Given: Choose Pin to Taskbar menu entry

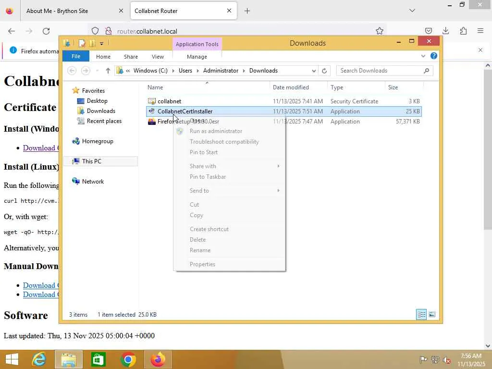Looking at the screenshot, I should (229, 177).
